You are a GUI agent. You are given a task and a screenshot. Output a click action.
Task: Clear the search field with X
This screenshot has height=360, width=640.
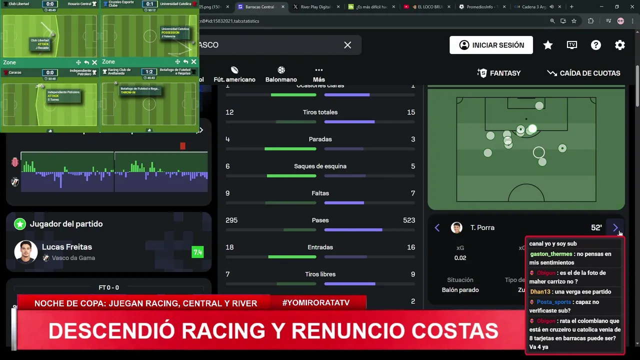tap(347, 45)
